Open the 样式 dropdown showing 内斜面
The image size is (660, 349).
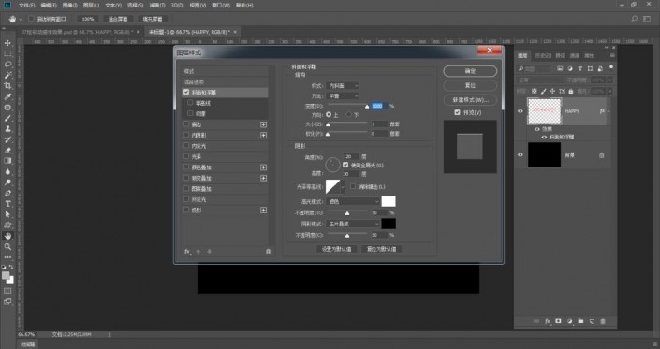tap(343, 86)
